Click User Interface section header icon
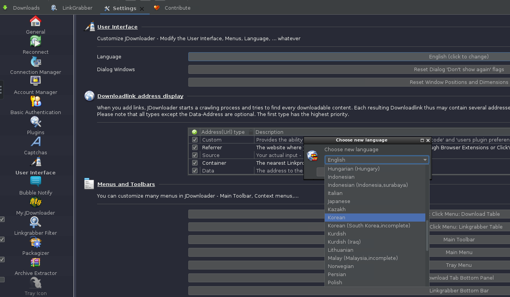This screenshot has height=297, width=510. [89, 27]
